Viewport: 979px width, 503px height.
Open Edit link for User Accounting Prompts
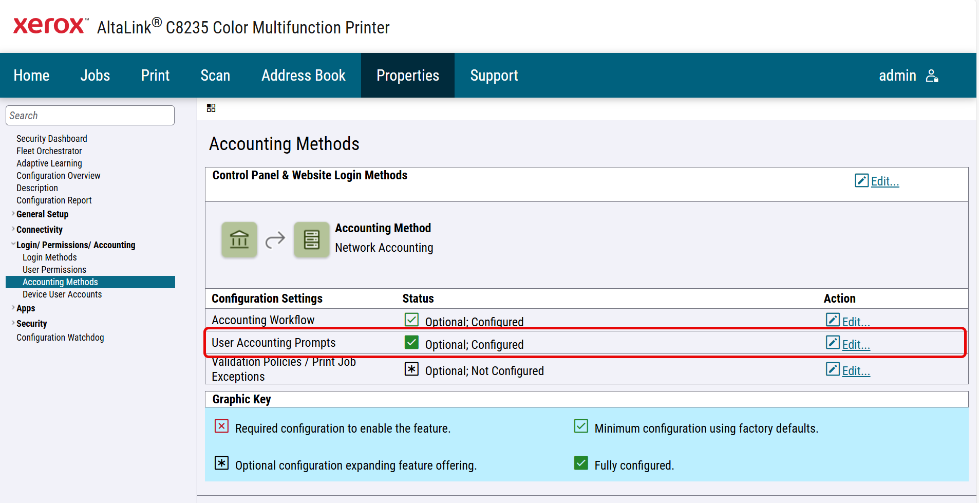point(856,345)
